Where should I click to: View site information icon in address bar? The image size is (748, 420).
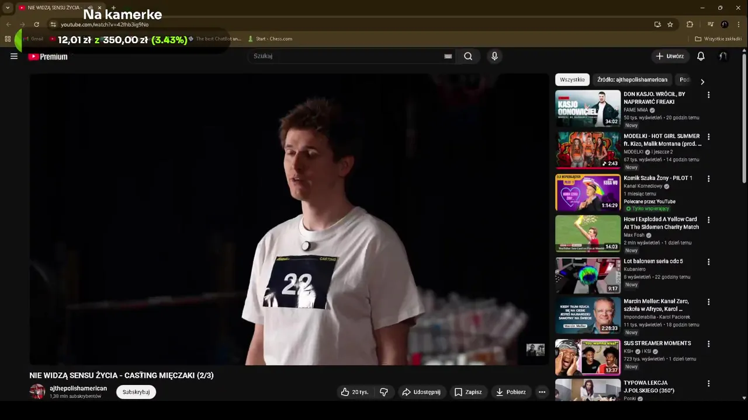53,24
